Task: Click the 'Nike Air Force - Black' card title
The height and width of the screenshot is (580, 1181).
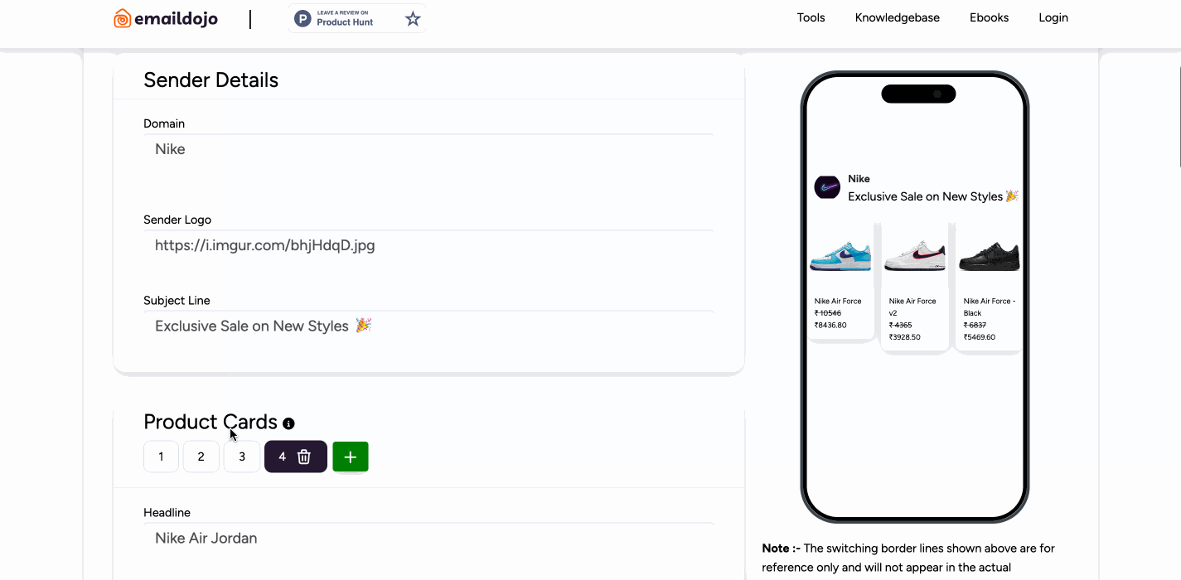Action: tap(990, 307)
